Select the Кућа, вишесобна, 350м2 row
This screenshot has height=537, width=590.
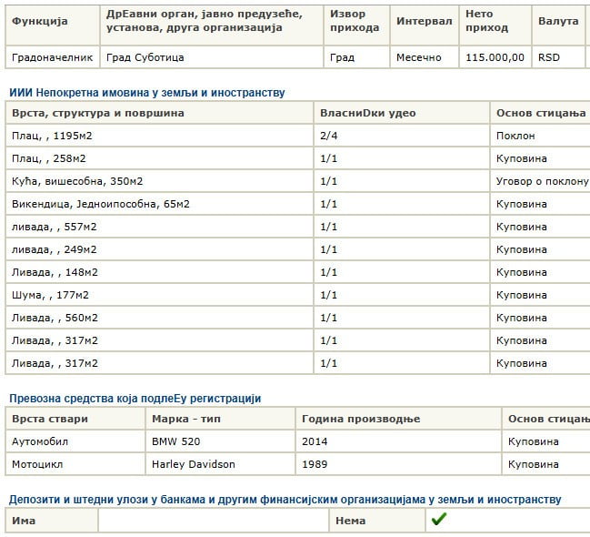(x=297, y=181)
